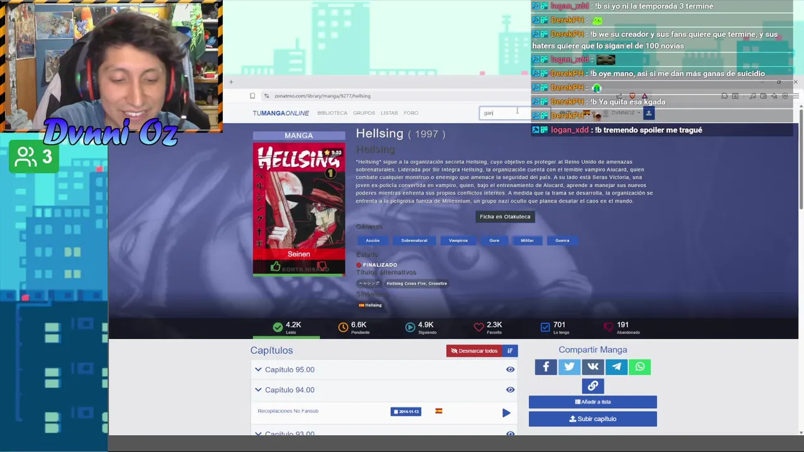This screenshot has height=452, width=804.
Task: Open Recopilaciones No Fansub group link
Action: point(288,411)
